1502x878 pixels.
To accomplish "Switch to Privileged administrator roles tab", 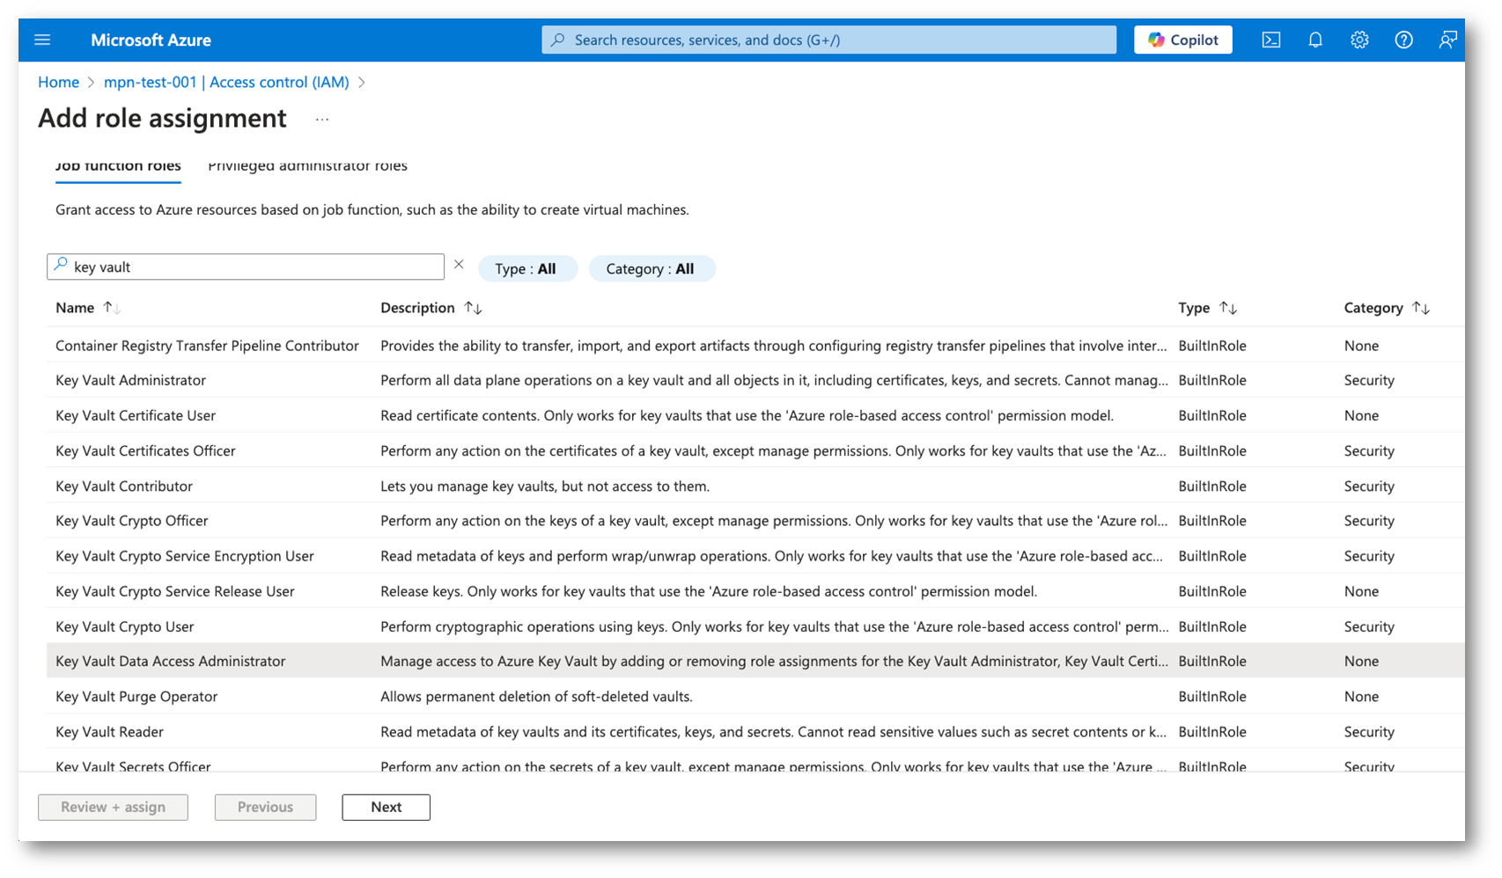I will click(x=307, y=166).
